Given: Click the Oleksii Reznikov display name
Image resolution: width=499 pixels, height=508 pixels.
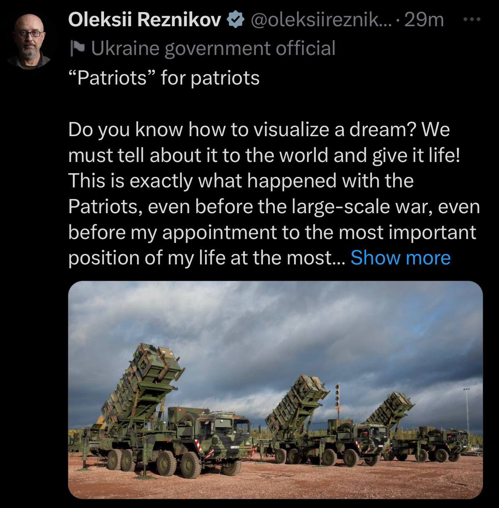Looking at the screenshot, I should (x=144, y=20).
